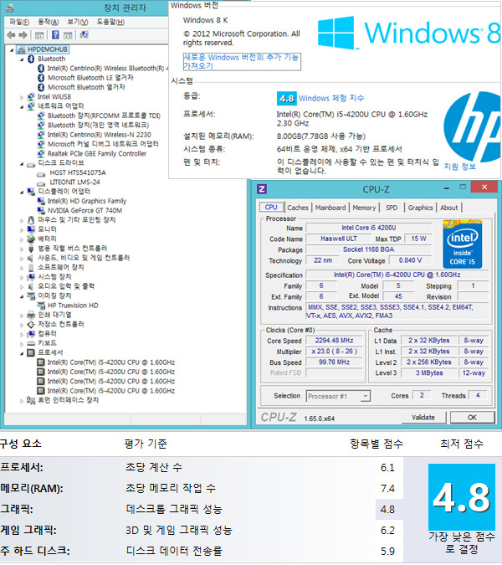Click the Intel WiUSB category icon

coord(31,96)
